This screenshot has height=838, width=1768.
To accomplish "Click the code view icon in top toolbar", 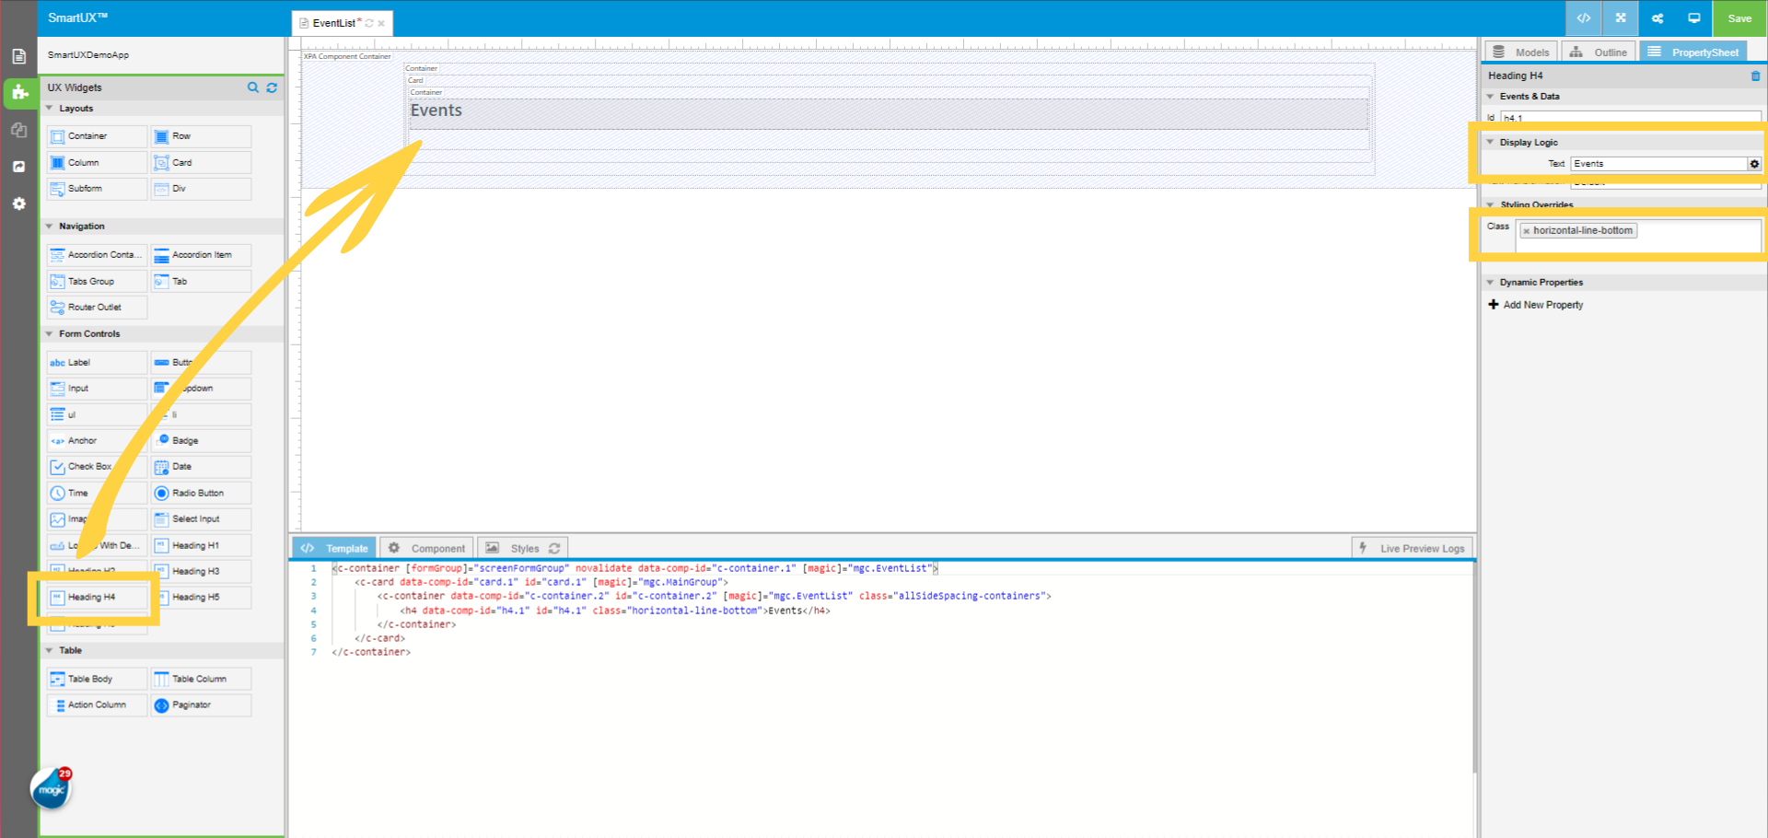I will pyautogui.click(x=1584, y=18).
